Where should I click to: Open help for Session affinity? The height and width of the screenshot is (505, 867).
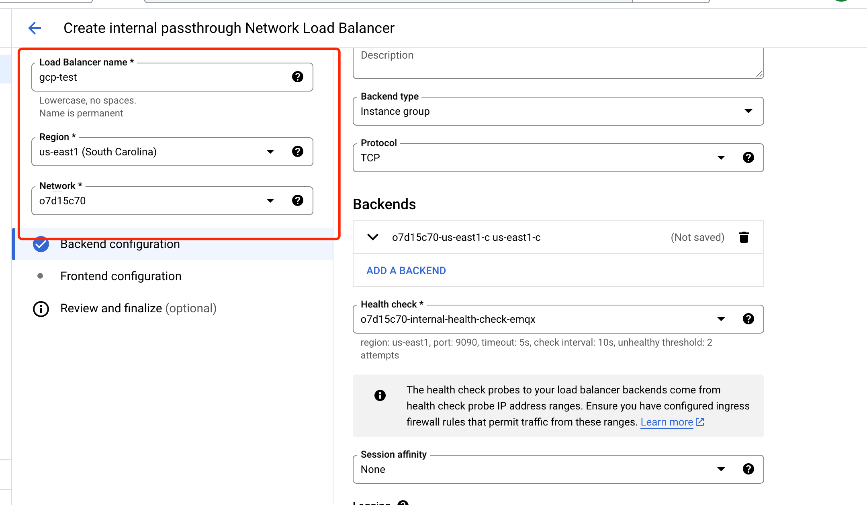[748, 469]
